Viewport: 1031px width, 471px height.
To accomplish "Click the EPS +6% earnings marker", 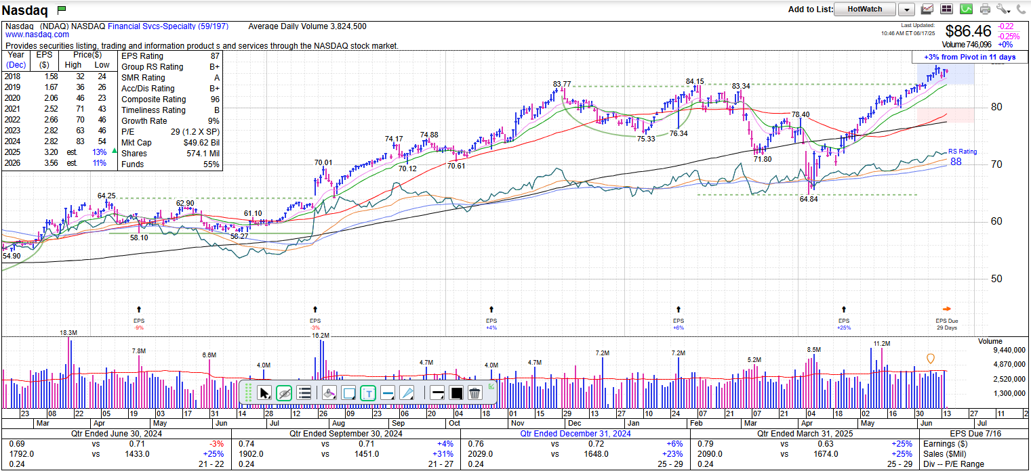I will pyautogui.click(x=679, y=317).
